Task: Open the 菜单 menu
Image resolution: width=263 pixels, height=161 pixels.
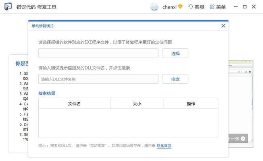Action: click(218, 7)
